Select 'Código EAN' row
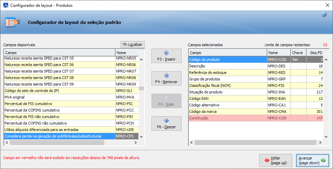The height and width of the screenshot is (169, 333). click(x=256, y=99)
